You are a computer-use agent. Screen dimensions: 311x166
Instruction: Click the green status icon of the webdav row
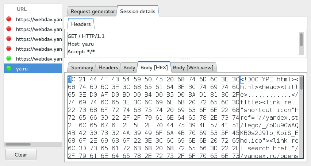coord(9,58)
